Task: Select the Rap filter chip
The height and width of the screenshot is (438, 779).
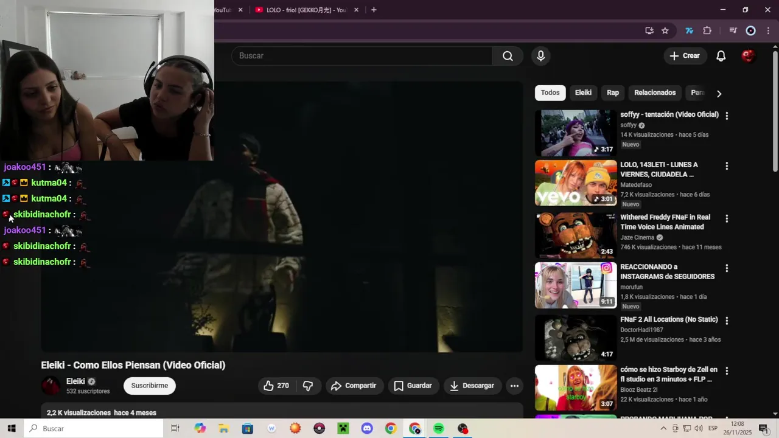Action: [613, 92]
